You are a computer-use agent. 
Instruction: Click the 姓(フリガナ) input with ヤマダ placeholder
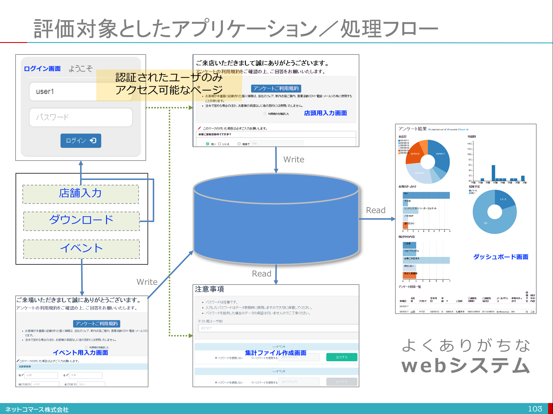[x=45, y=384]
